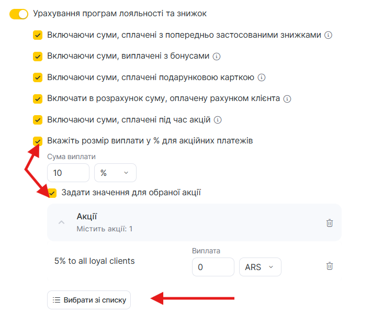Click info icon beside gift card payment option

262,77
